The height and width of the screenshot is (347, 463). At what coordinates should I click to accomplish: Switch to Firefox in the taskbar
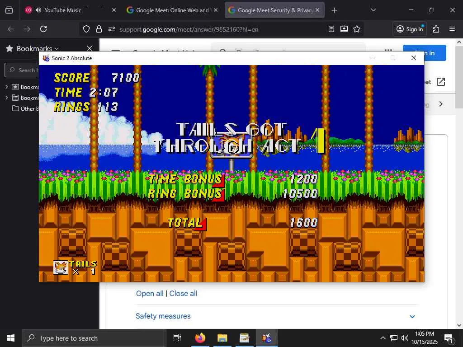[200, 338]
